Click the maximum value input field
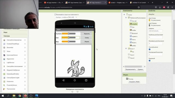Image resolution: width=175 pixels, height=98 pixels. point(156,37)
